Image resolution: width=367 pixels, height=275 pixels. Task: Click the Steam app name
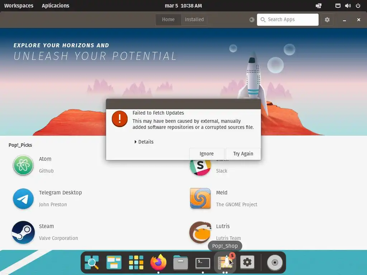[46, 226]
